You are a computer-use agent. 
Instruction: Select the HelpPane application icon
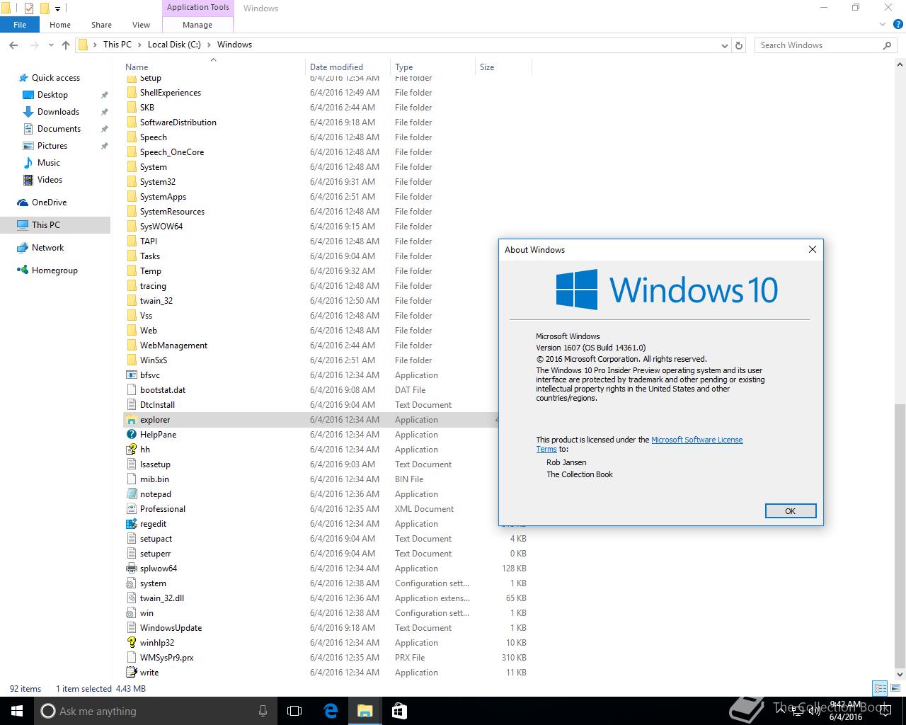(x=131, y=435)
